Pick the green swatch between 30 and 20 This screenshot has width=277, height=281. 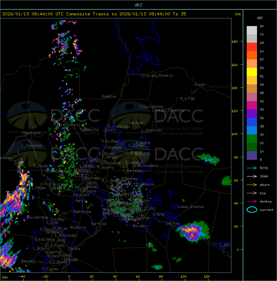coord(252,139)
